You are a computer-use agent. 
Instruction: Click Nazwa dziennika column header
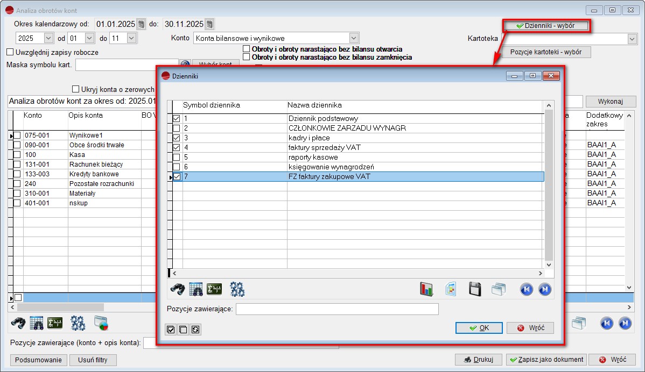coord(314,105)
